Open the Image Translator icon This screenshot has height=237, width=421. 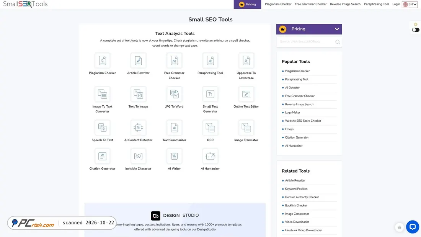coord(246,127)
